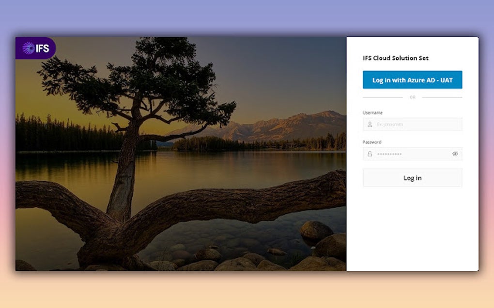Select the username field person silhouette icon
Screen dimensions: 494x308
tap(369, 124)
